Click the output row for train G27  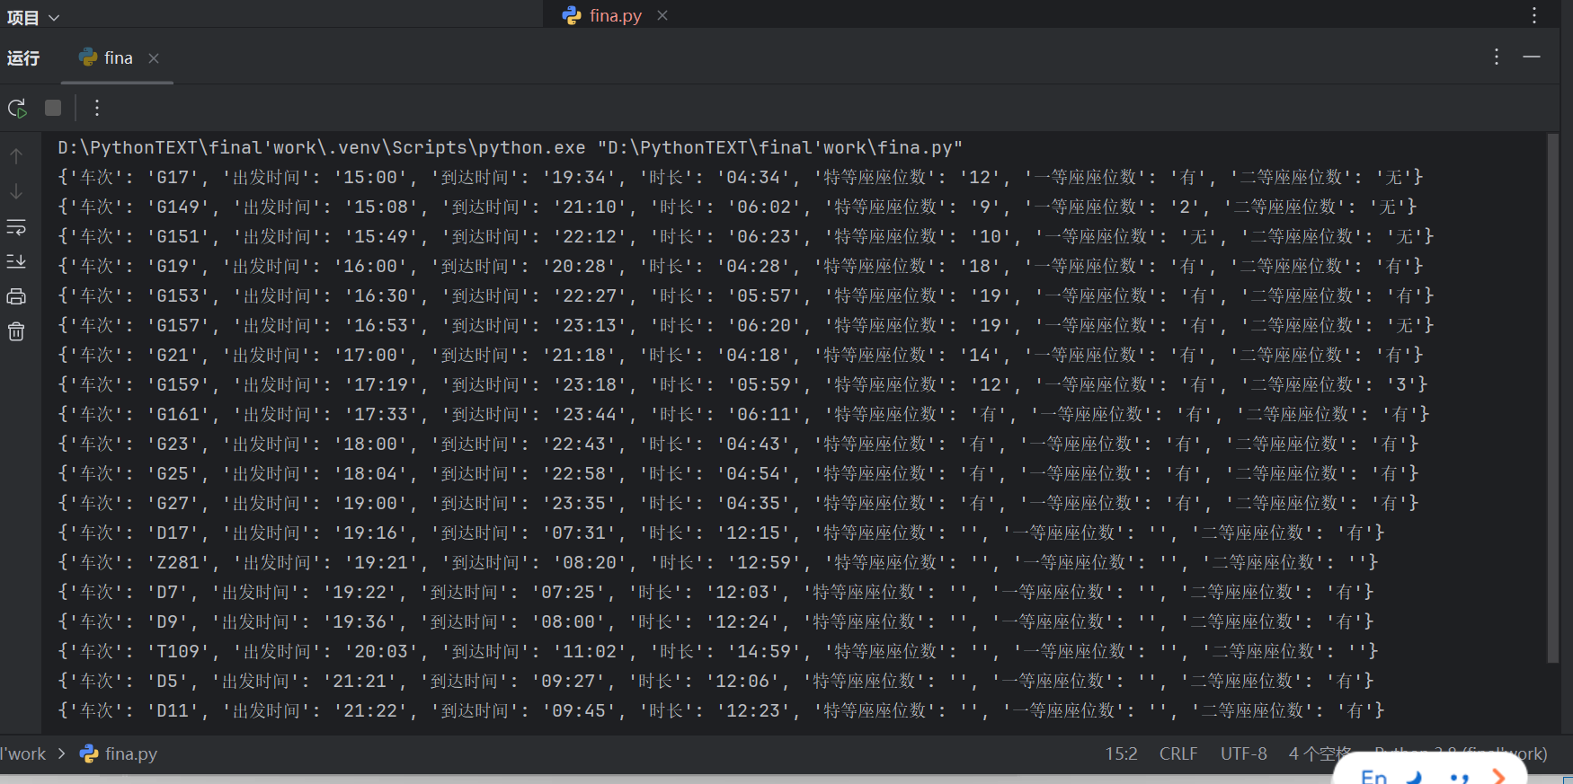[x=738, y=503]
